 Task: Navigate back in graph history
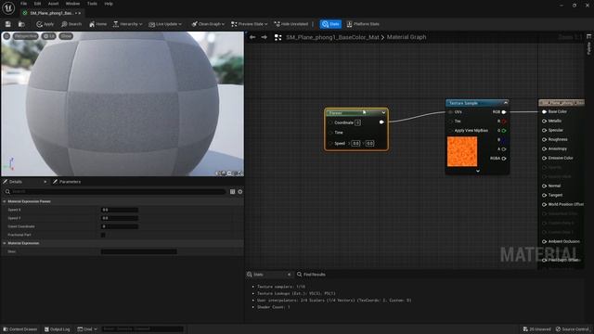[x=252, y=37]
